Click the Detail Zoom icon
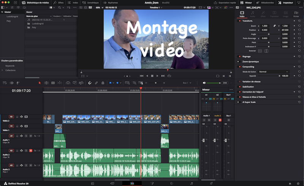 coord(134,83)
